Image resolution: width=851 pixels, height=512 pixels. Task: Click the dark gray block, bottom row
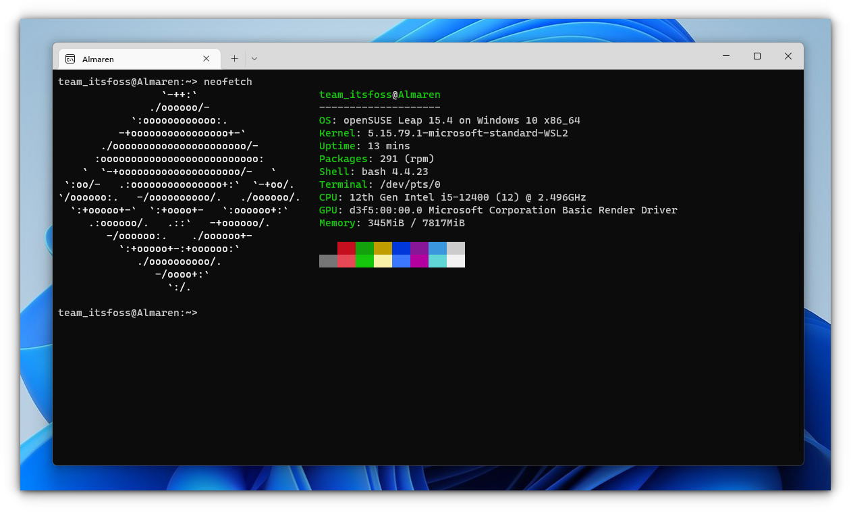(328, 261)
